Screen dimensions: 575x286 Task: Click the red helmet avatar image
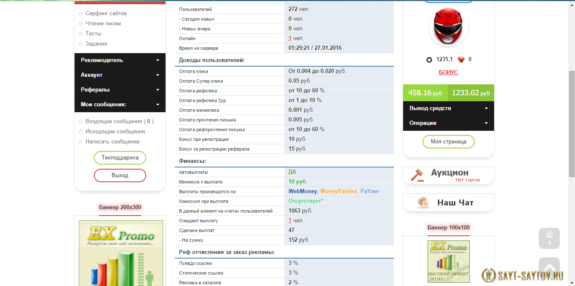point(448,27)
